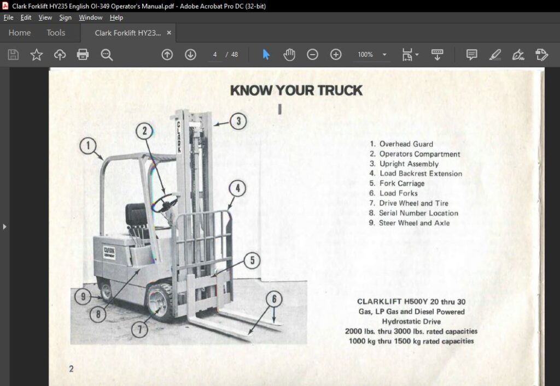The height and width of the screenshot is (386, 560).
Task: Open the File menu
Action: point(8,17)
